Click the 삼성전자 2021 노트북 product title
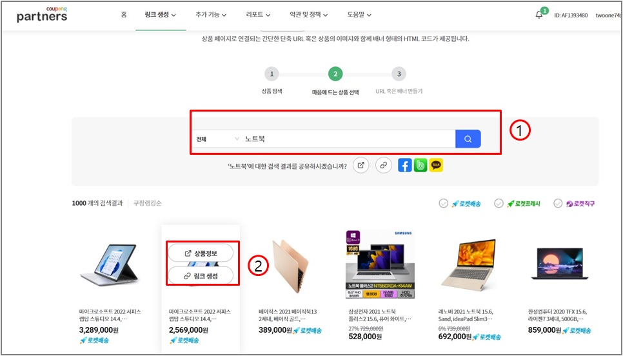 coord(379,315)
